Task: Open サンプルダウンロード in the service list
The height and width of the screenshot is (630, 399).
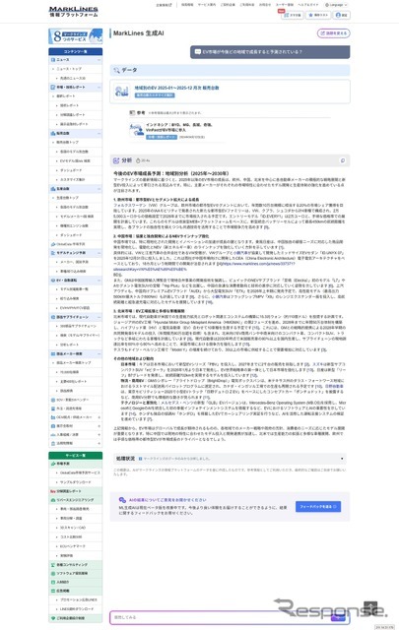Action: (76, 481)
